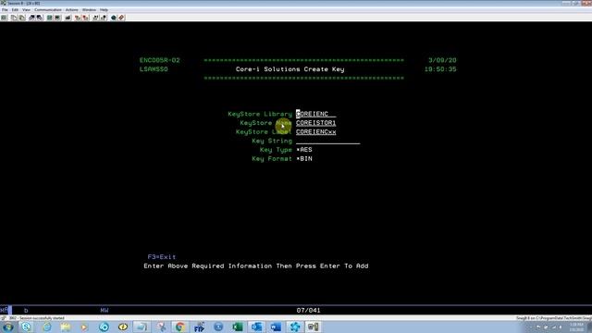Click the cursor position indicator 07/041
The image size is (592, 333).
pos(308,311)
